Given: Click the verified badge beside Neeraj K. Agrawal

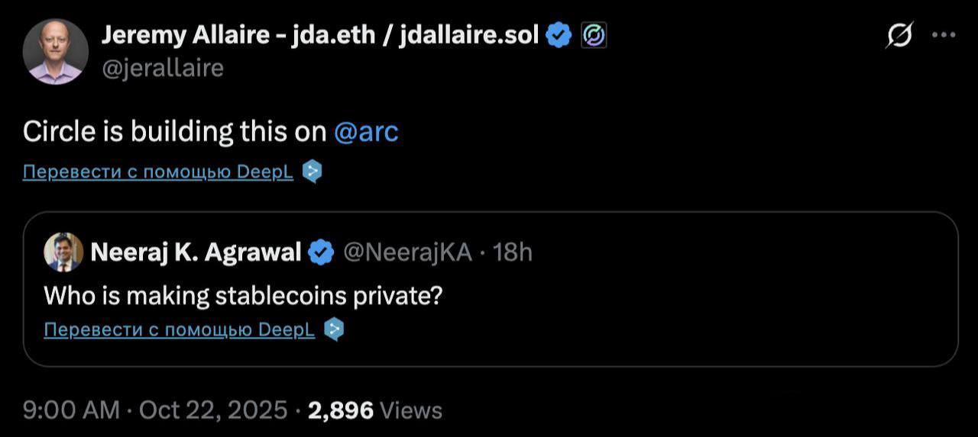Looking at the screenshot, I should tap(321, 252).
